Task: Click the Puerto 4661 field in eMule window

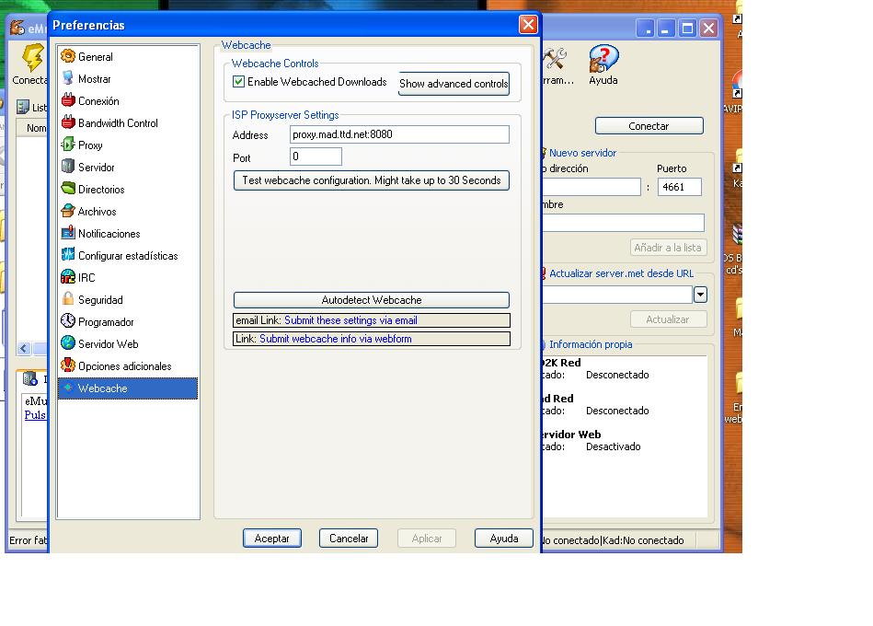Action: [680, 187]
